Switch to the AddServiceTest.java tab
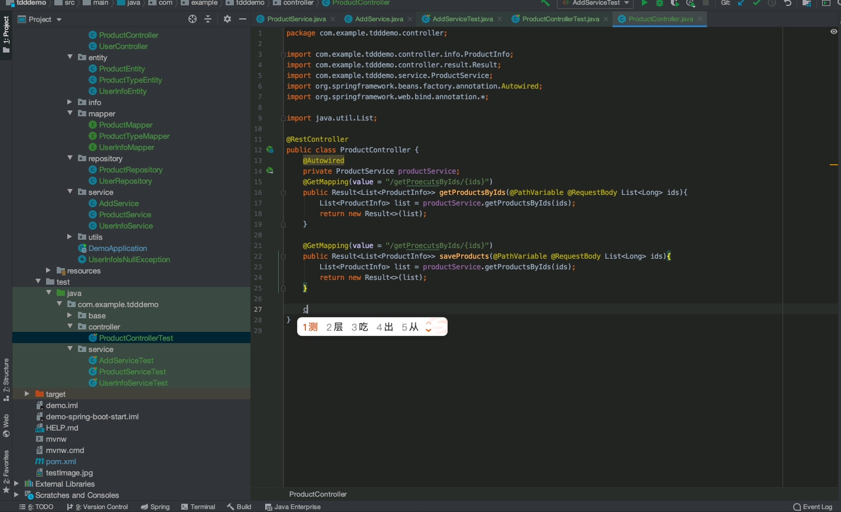Screen dimensions: 841x512 462,19
